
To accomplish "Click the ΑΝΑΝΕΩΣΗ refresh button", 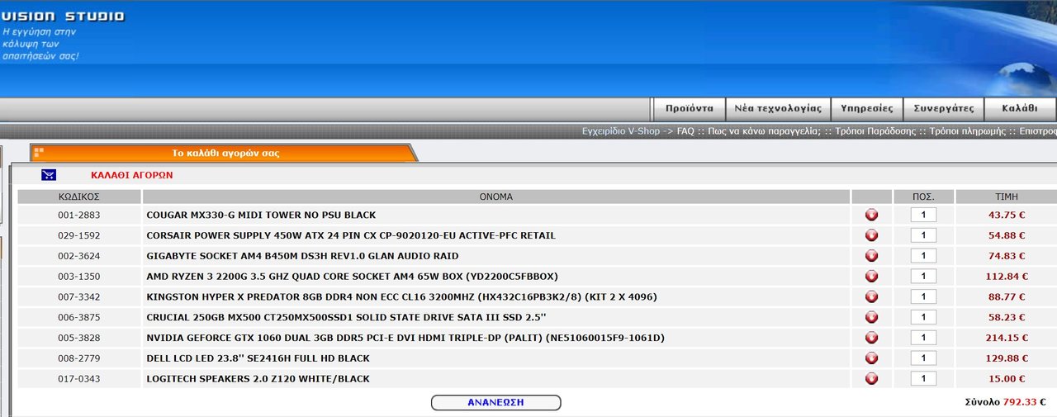I will (495, 402).
